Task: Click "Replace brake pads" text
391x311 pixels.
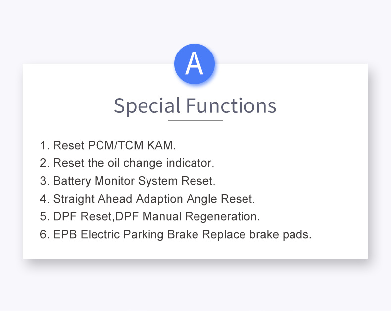Action: click(x=257, y=234)
